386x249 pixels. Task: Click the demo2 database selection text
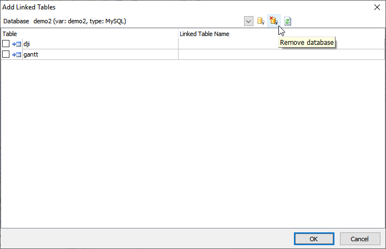80,21
